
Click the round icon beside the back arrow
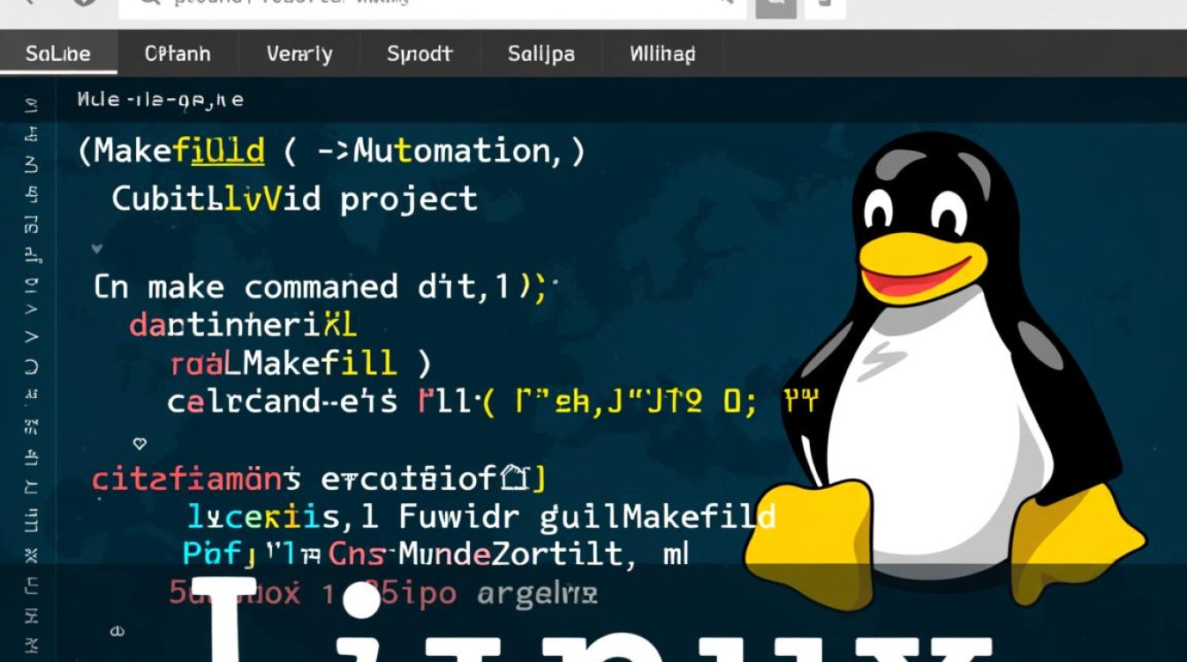click(x=83, y=4)
